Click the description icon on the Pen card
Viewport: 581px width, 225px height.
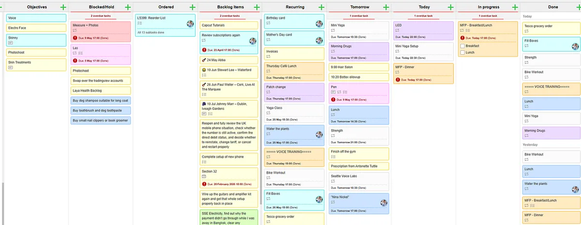click(333, 92)
